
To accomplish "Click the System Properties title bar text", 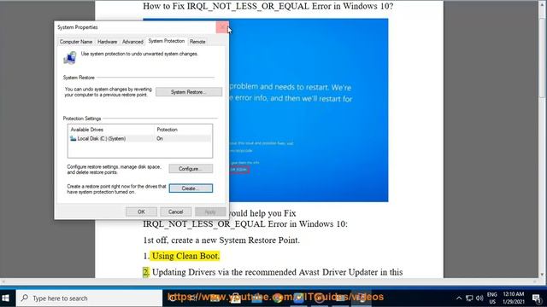I will (78, 27).
